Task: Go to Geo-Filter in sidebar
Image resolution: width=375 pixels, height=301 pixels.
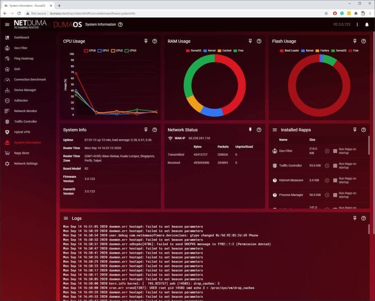Action: click(x=21, y=48)
